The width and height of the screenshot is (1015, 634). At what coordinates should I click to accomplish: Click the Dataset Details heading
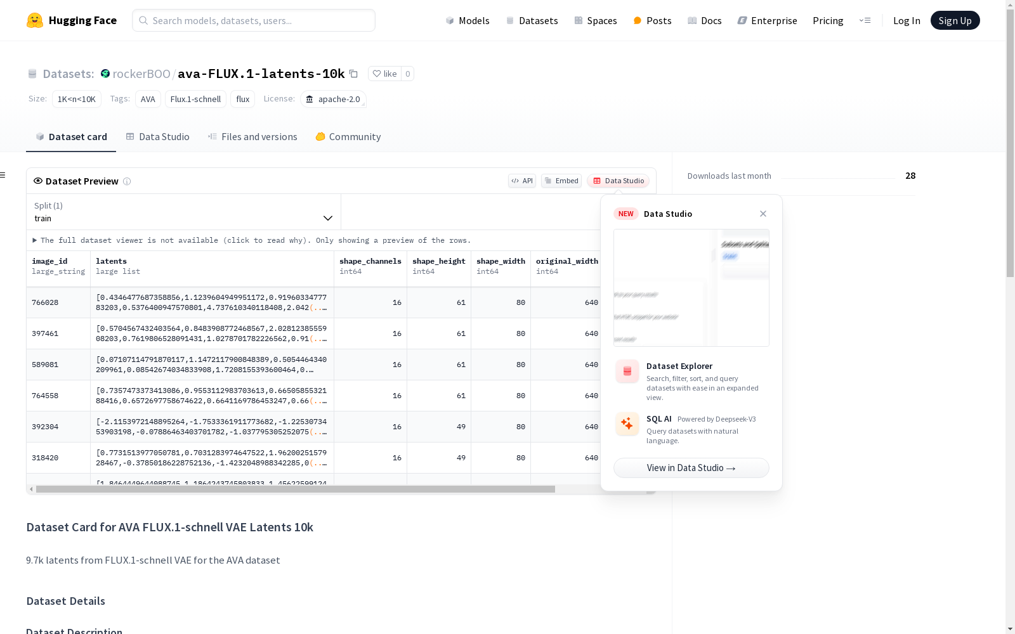[66, 601]
